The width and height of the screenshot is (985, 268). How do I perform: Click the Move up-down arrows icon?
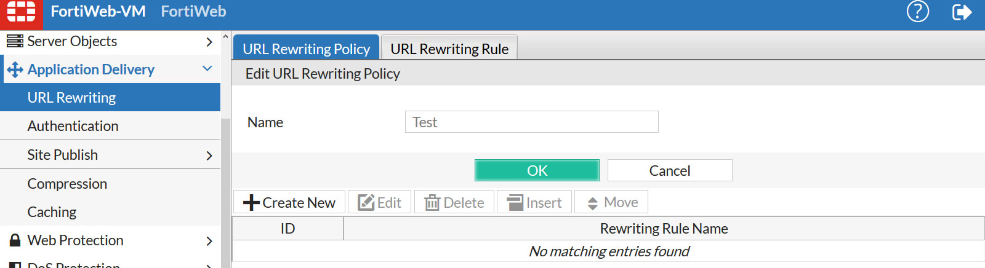[592, 203]
